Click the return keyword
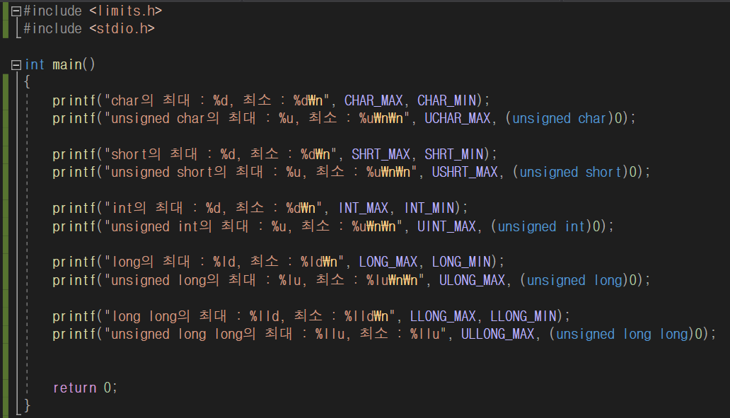This screenshot has height=418, width=730. tap(74, 388)
